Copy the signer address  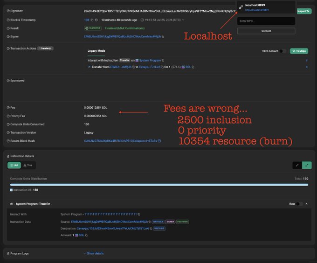(x=163, y=36)
